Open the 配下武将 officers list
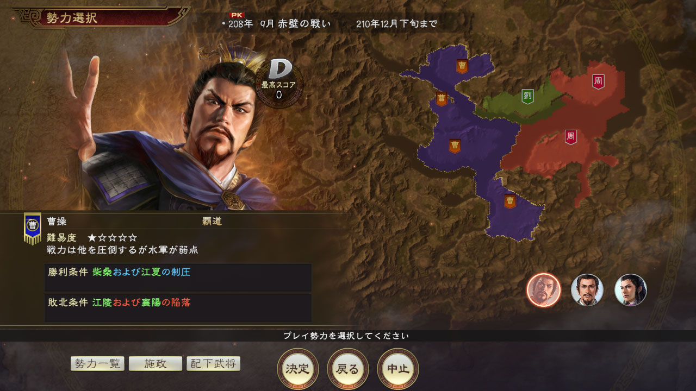696x391 pixels. coord(213,364)
